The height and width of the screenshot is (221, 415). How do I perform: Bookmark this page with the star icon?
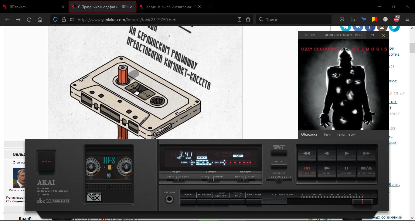pyautogui.click(x=248, y=19)
